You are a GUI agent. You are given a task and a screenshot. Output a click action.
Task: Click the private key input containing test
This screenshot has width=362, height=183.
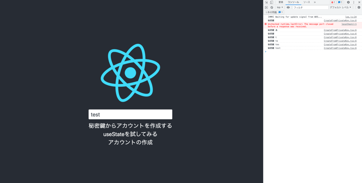tap(130, 114)
